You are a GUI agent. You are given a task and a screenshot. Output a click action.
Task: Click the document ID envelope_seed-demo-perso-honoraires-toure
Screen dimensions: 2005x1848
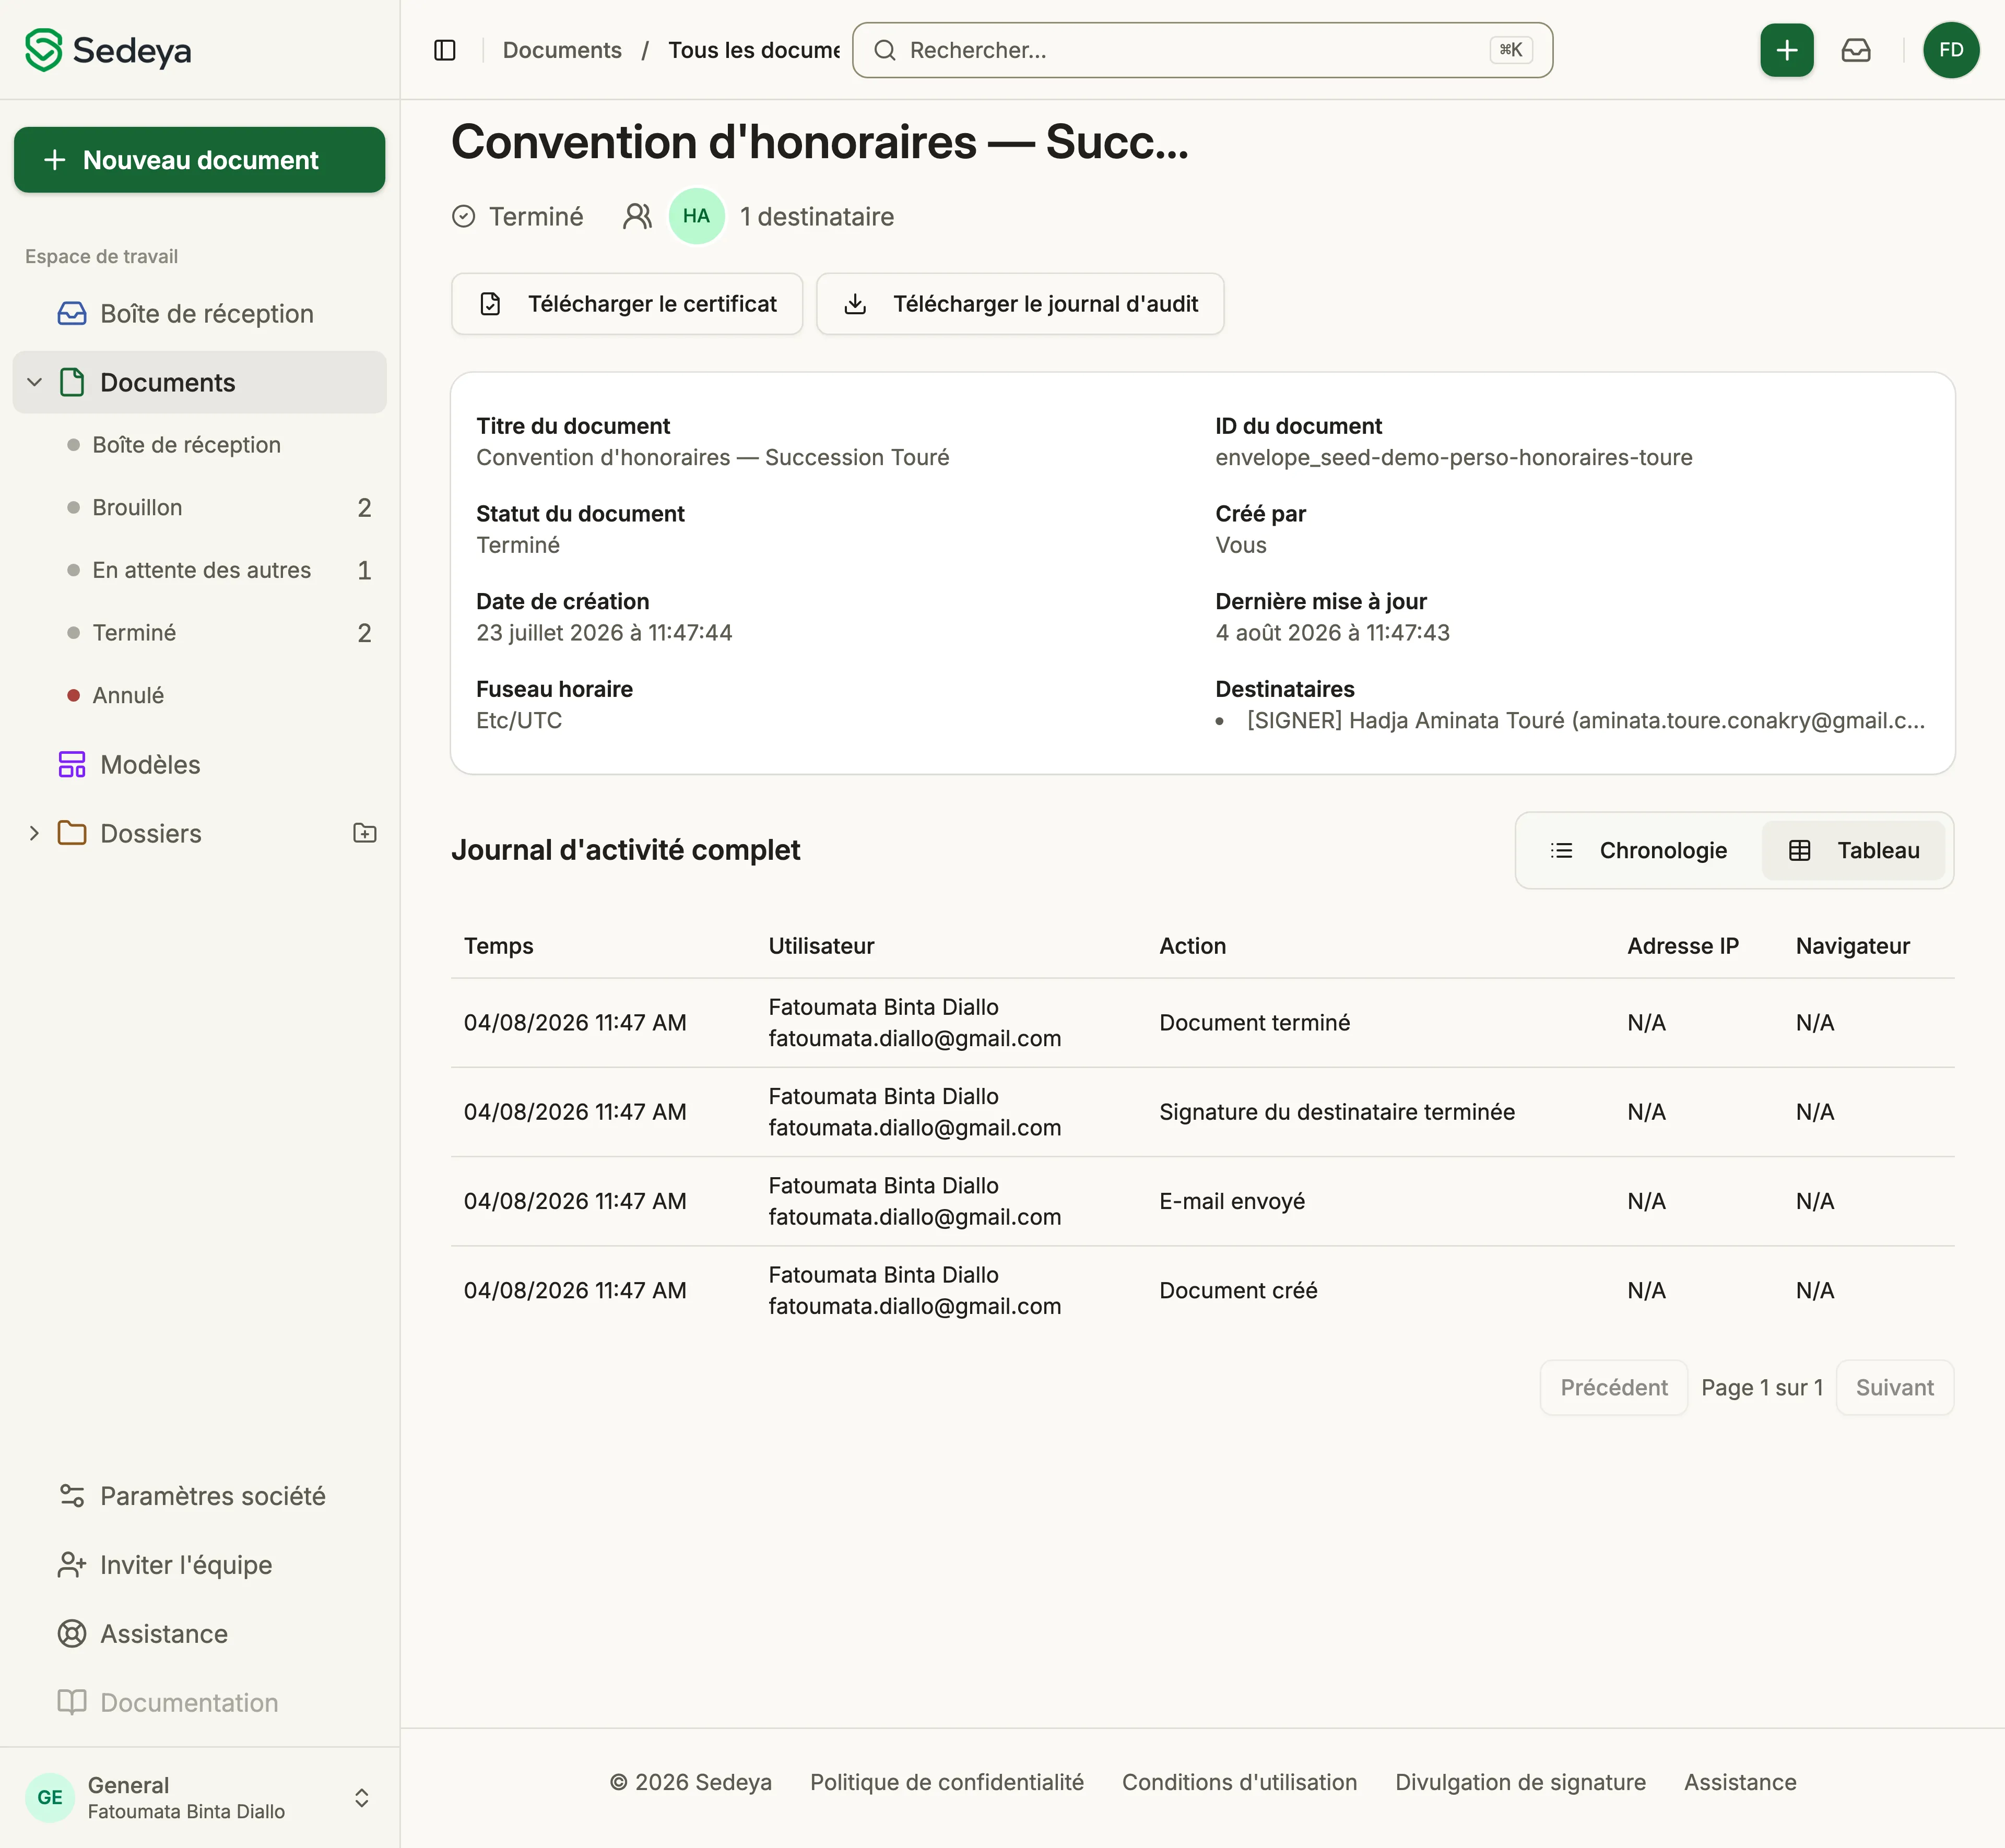coord(1454,458)
